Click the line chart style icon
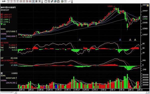Viewport: 150px width, 94px height. 69,1
